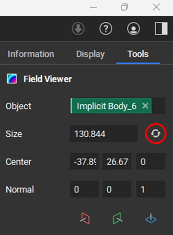Click the Normal Z field showing 1
Viewport: 173px width, 235px height.
coord(151,189)
